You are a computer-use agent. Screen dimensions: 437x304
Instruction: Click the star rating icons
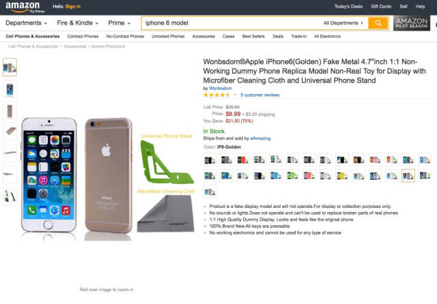pyautogui.click(x=218, y=95)
